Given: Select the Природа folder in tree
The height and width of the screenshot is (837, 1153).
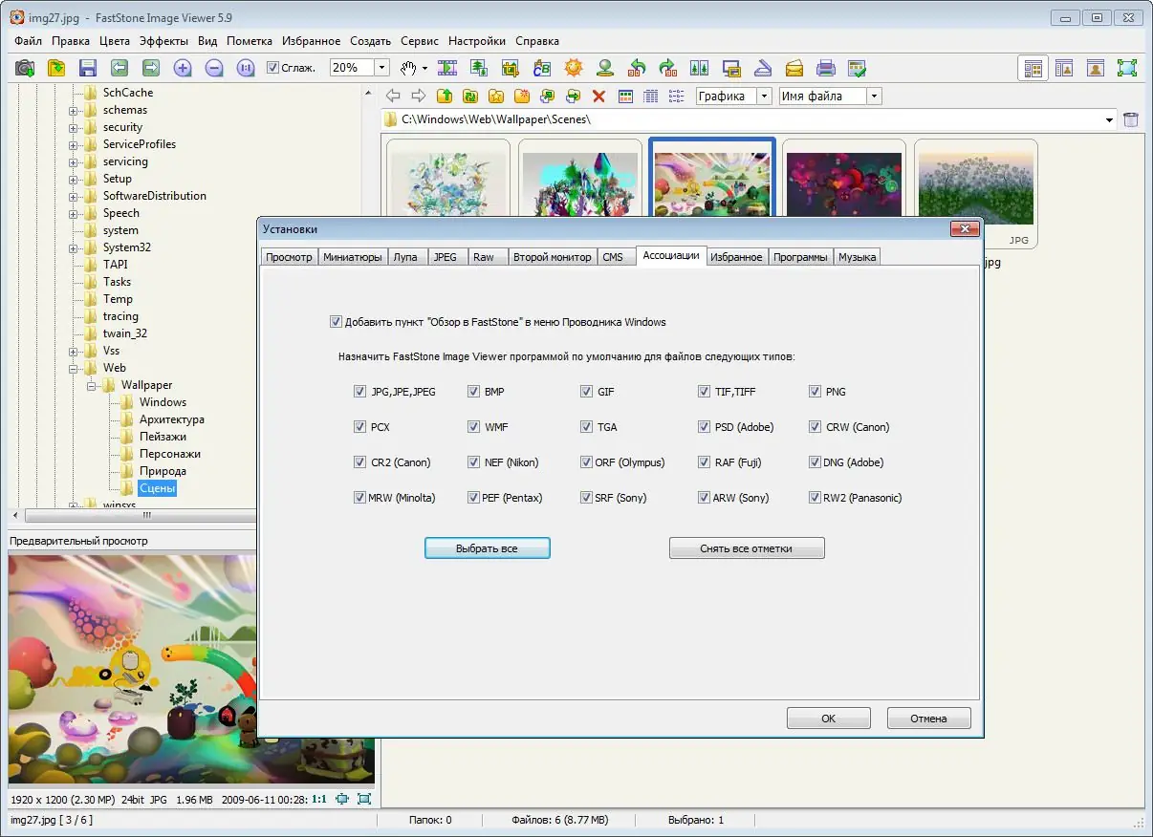Looking at the screenshot, I should 163,471.
